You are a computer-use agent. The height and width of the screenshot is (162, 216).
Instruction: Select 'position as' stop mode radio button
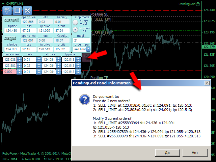coord(75,29)
